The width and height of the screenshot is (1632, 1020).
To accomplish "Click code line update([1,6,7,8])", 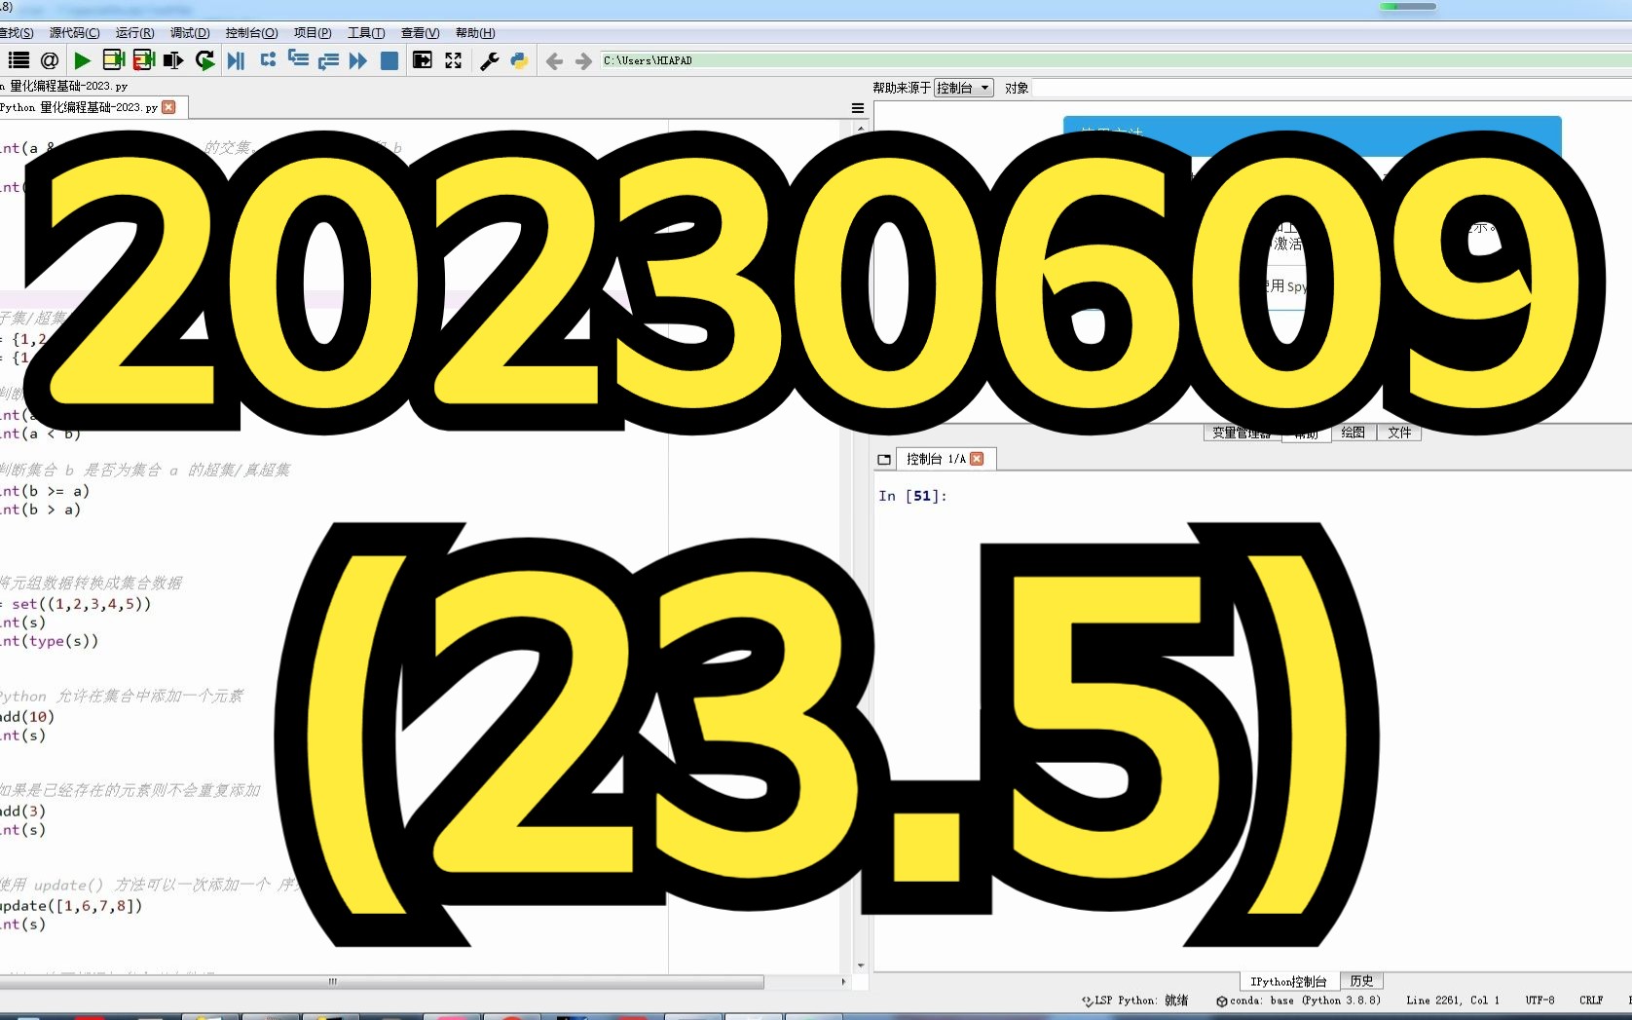I will click(71, 905).
